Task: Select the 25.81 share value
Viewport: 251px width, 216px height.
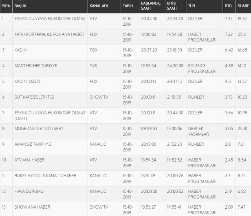Action: click(x=242, y=128)
